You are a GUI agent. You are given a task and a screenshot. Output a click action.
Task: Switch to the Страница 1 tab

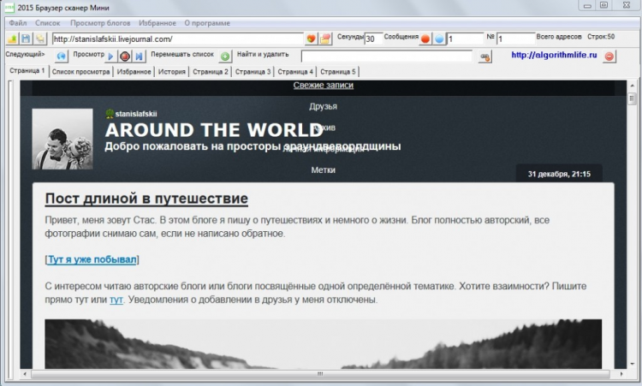tap(27, 71)
